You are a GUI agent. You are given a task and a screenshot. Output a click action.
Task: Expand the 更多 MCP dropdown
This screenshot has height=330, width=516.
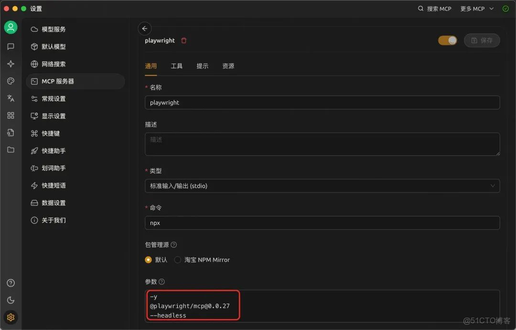[x=476, y=8]
